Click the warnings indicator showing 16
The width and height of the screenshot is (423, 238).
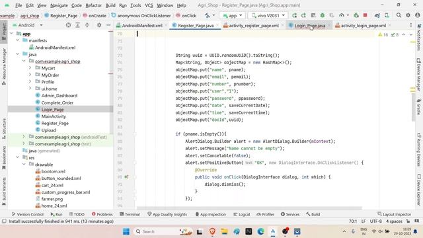pos(383,35)
